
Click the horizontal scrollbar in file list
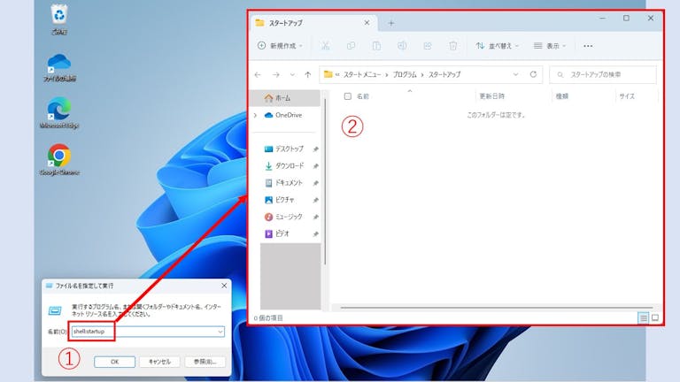point(497,308)
